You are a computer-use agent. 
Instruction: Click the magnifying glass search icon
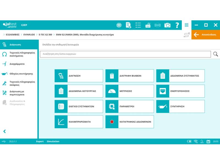click(x=216, y=54)
